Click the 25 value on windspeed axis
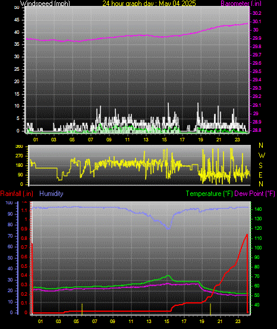 [x=17, y=69]
